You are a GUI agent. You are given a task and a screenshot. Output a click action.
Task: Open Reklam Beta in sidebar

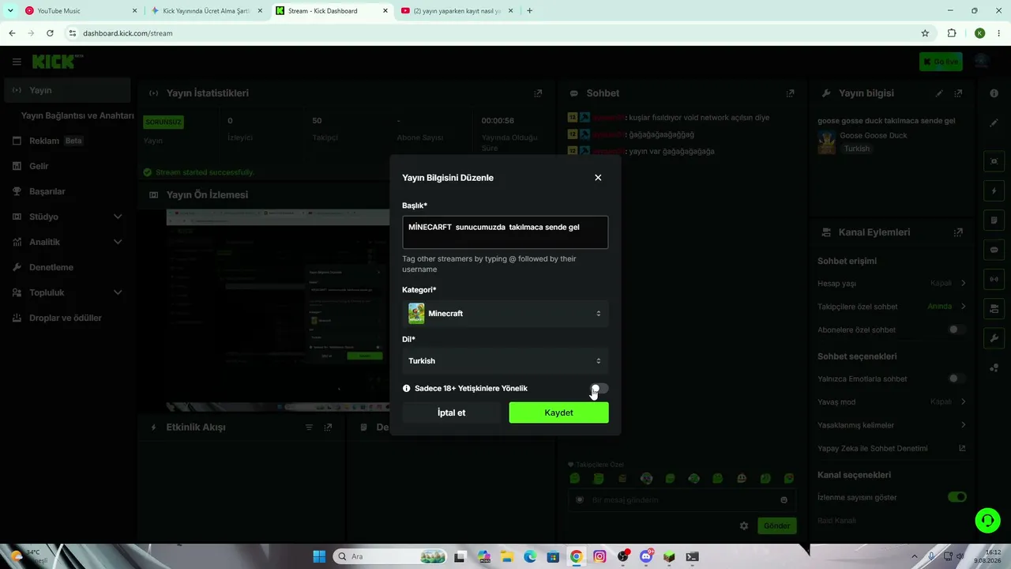pos(67,141)
